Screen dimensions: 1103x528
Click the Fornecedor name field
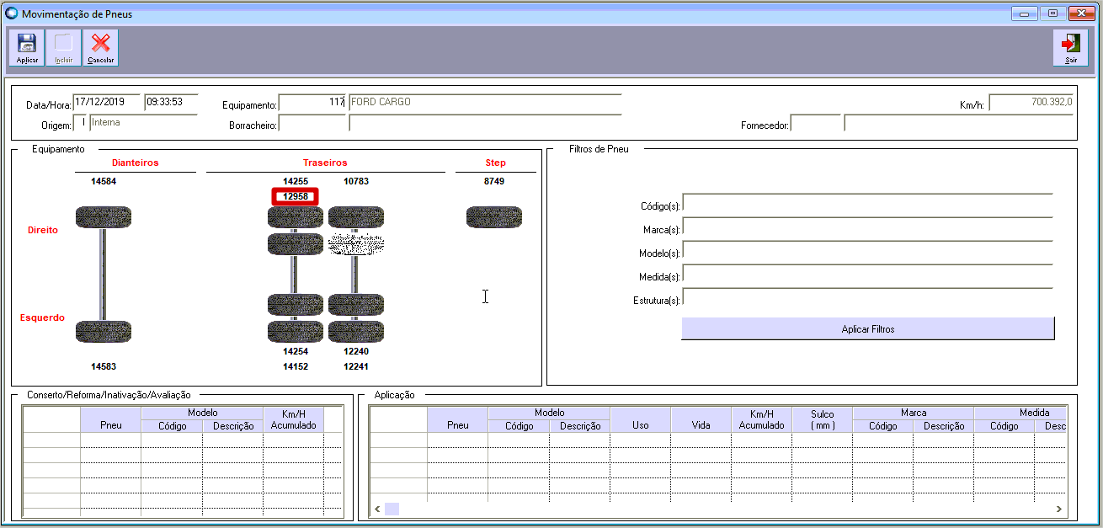[x=959, y=123]
